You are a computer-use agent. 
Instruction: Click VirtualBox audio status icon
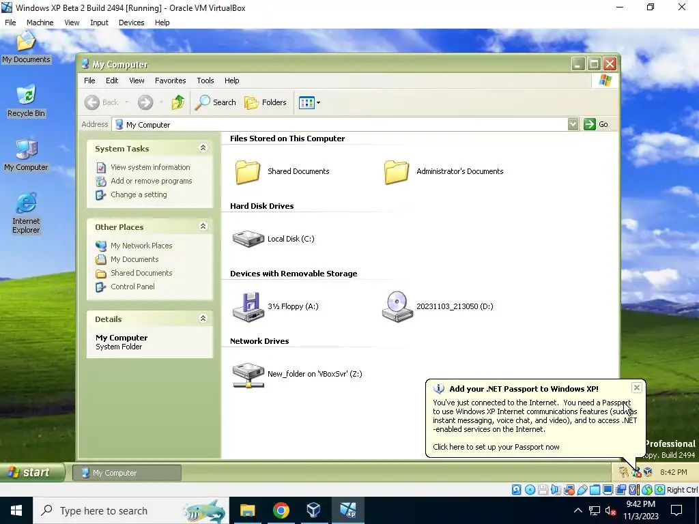click(x=556, y=490)
